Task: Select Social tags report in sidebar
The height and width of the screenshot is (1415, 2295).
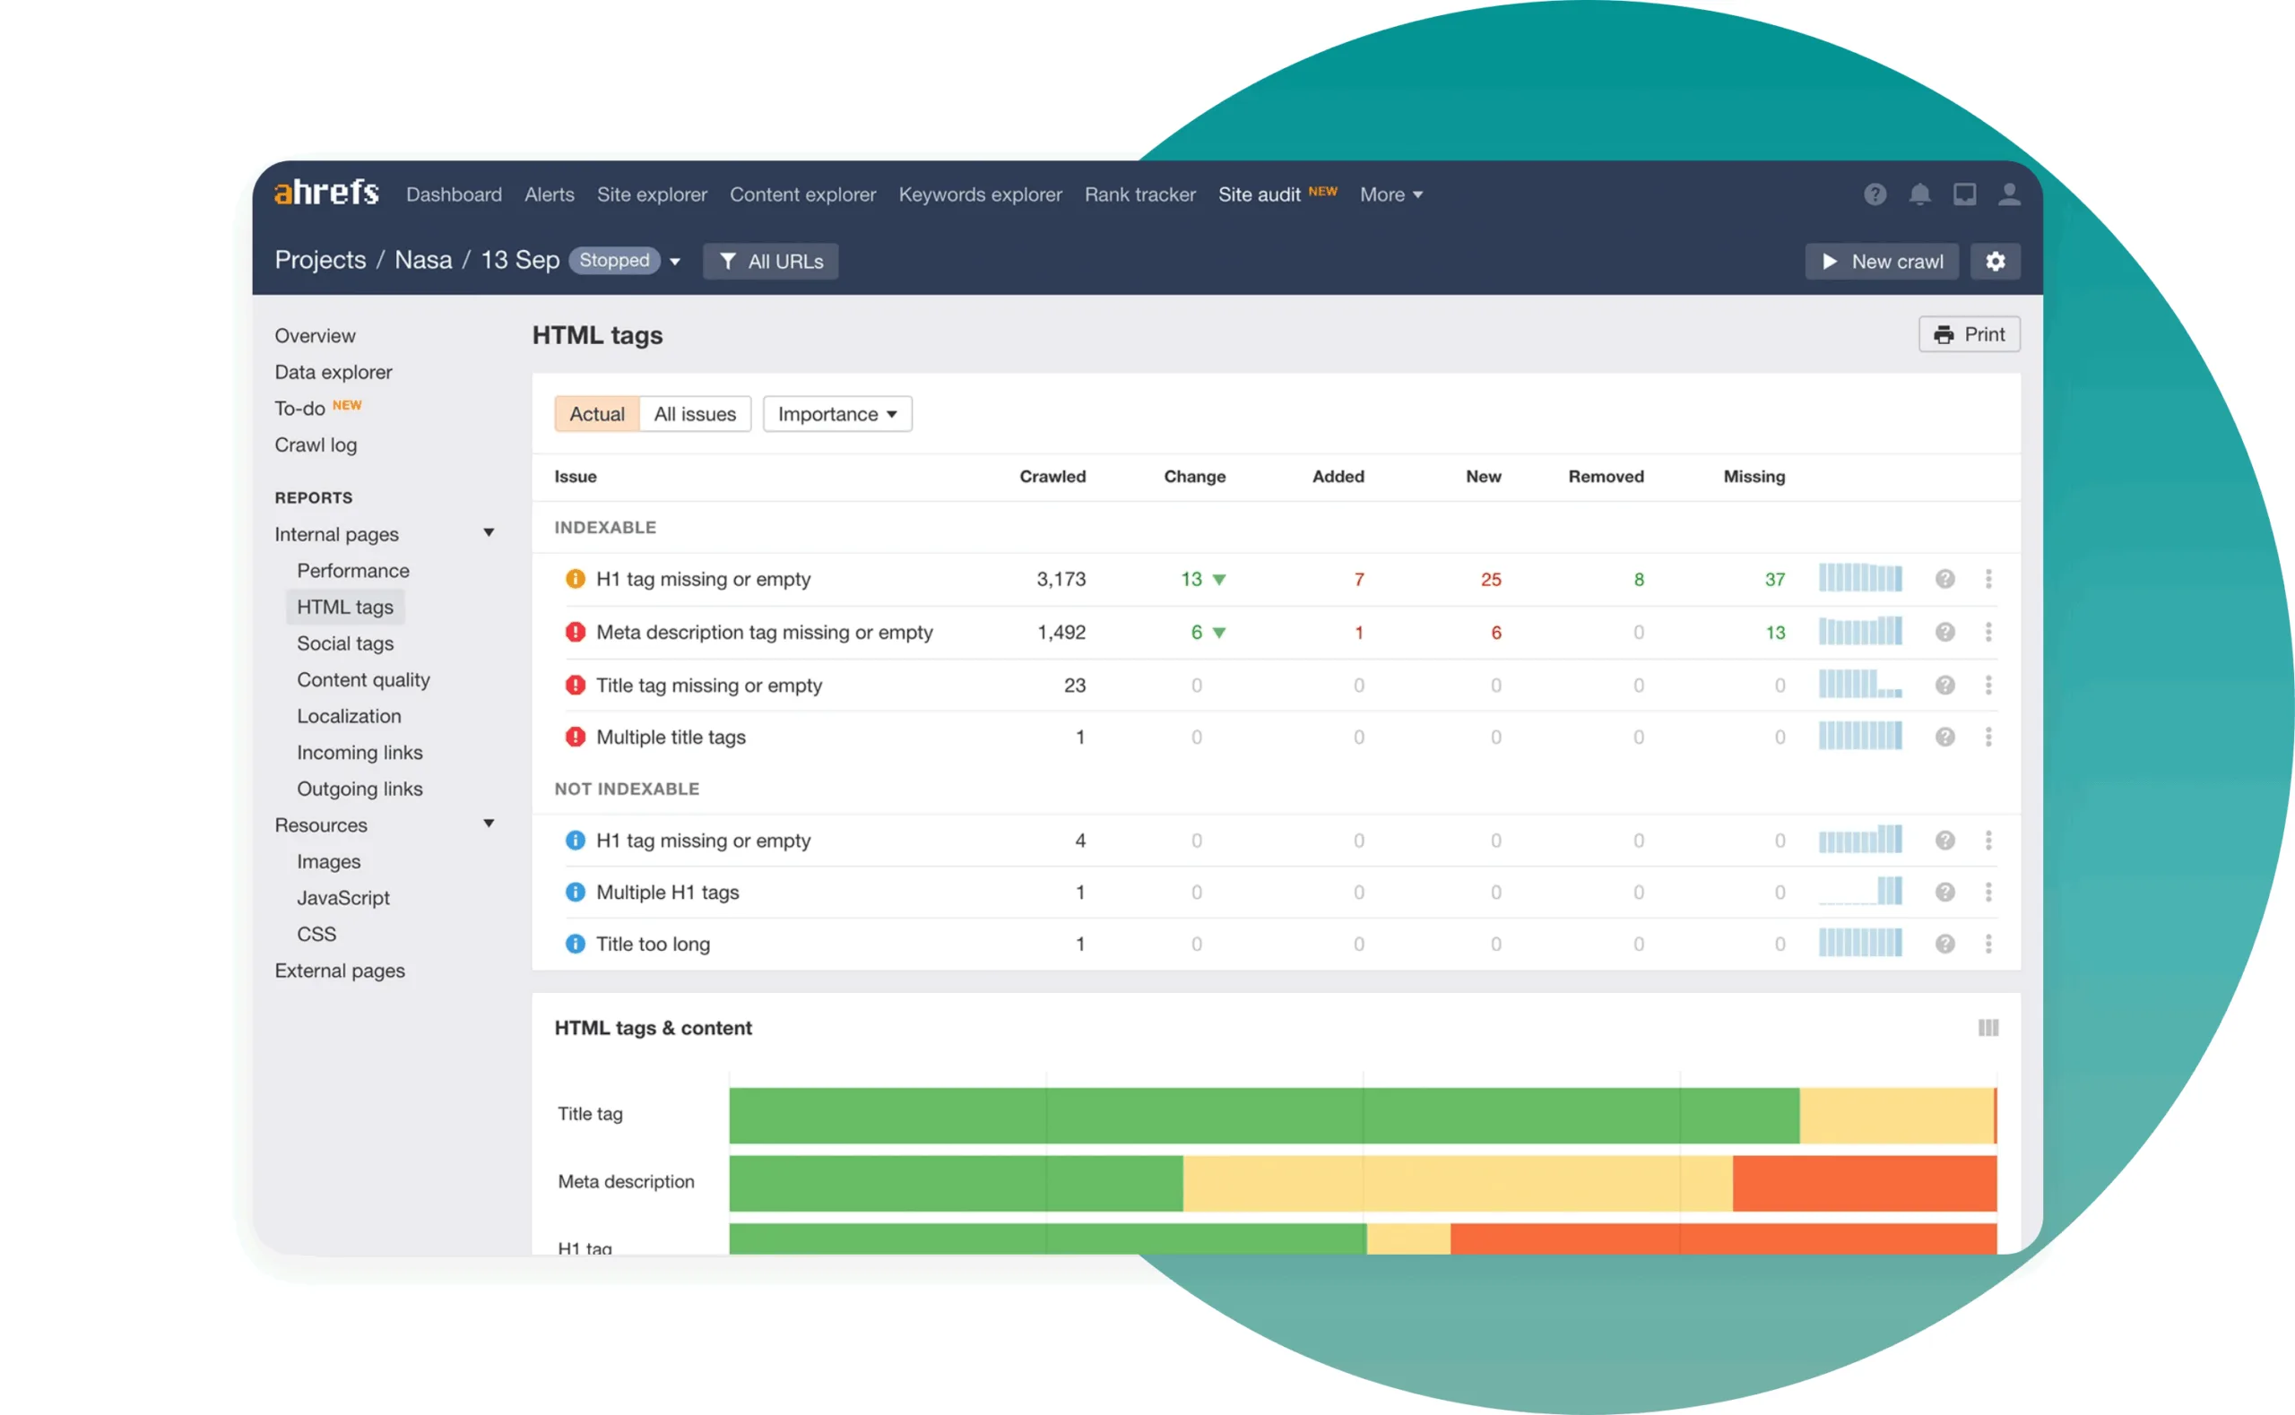Action: pos(345,643)
